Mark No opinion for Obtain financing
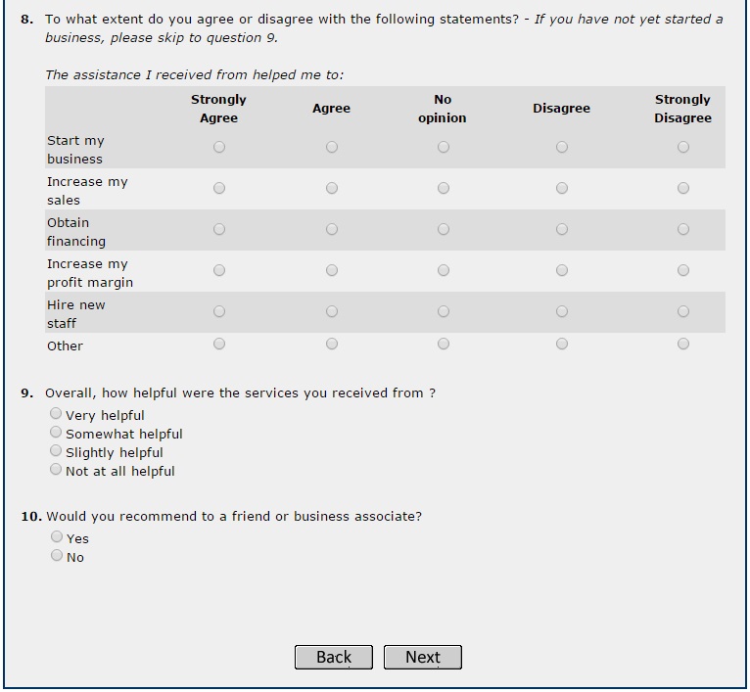Viewport: 750px width, 692px height. [444, 230]
